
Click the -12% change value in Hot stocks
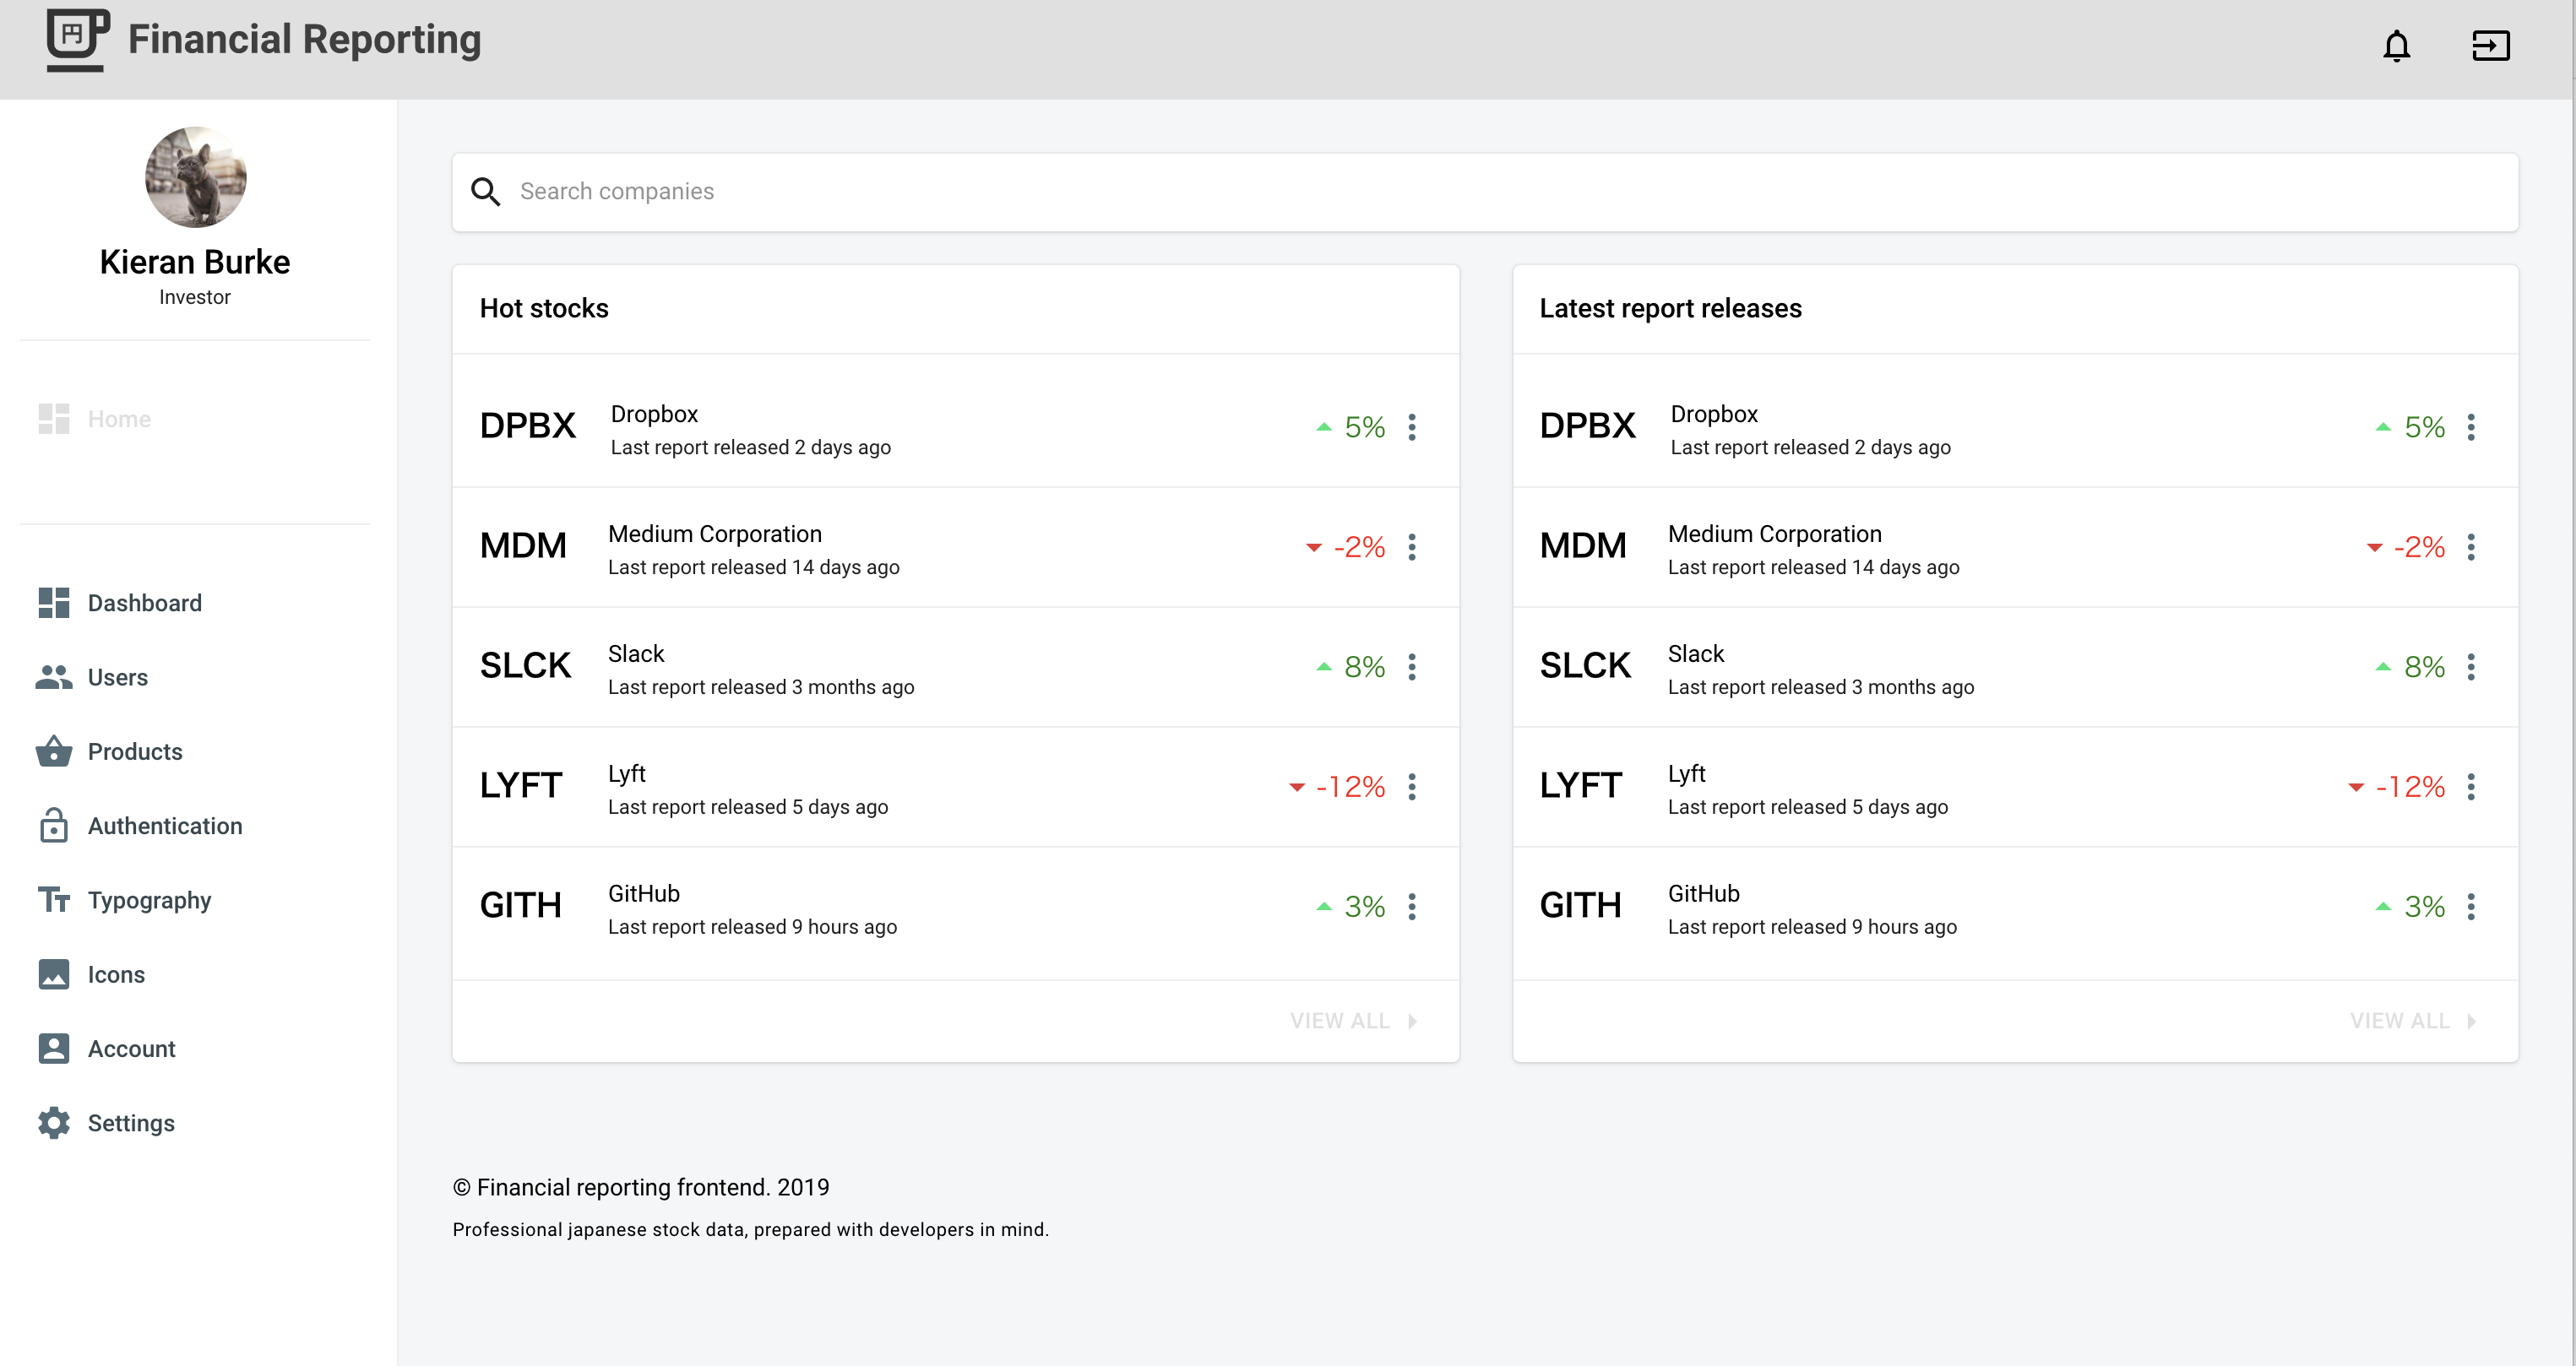tap(1350, 788)
